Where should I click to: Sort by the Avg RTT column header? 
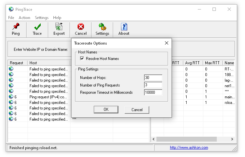[193, 63]
